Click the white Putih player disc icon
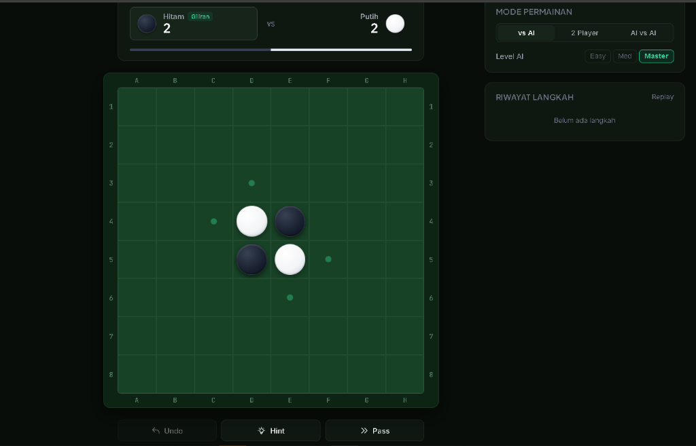Image resolution: width=696 pixels, height=446 pixels. click(395, 24)
